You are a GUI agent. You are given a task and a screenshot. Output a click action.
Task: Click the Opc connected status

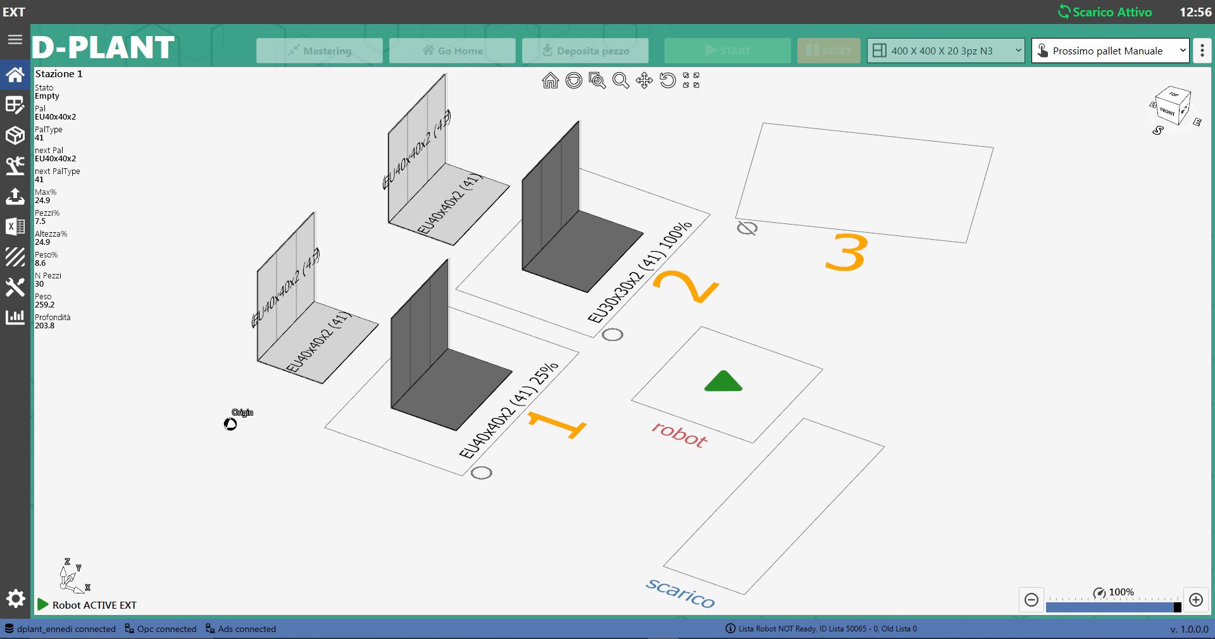tap(161, 629)
